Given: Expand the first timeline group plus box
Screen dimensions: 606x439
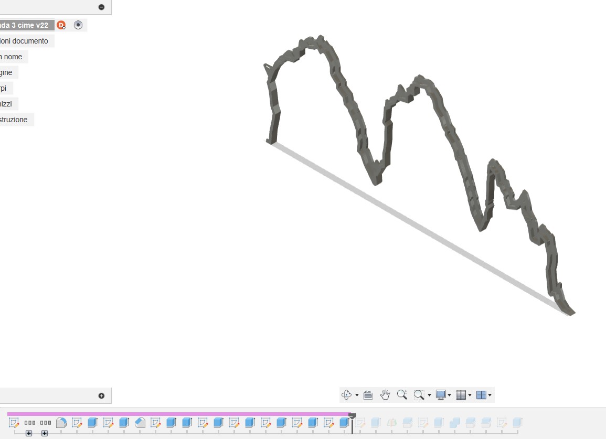Looking at the screenshot, I should tap(29, 433).
